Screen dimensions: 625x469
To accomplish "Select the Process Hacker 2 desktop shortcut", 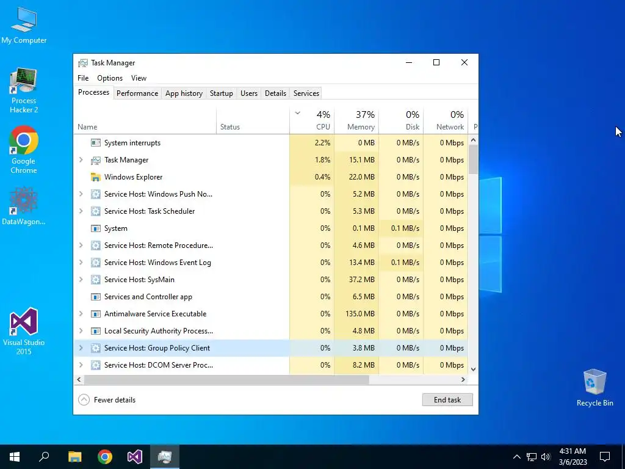I will coord(24,91).
